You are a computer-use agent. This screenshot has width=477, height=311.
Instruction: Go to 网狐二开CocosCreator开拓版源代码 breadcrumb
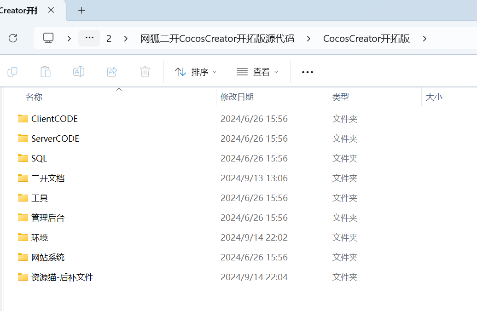pos(217,39)
